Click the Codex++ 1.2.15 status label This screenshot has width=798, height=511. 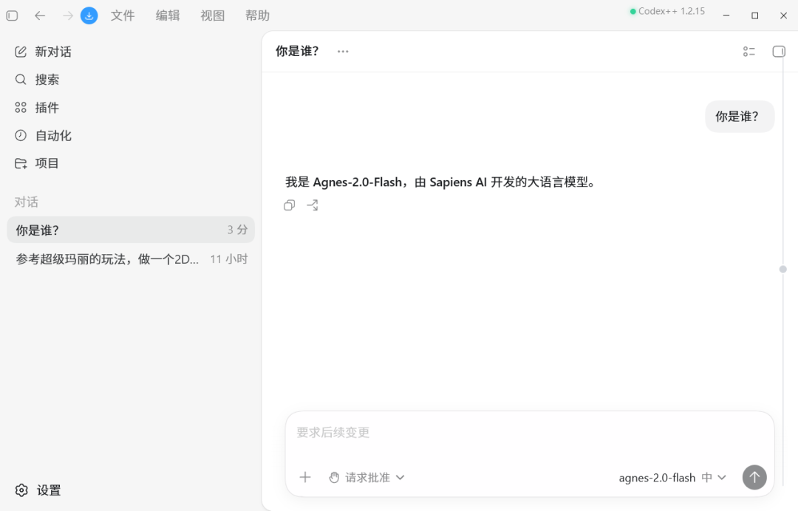[667, 11]
